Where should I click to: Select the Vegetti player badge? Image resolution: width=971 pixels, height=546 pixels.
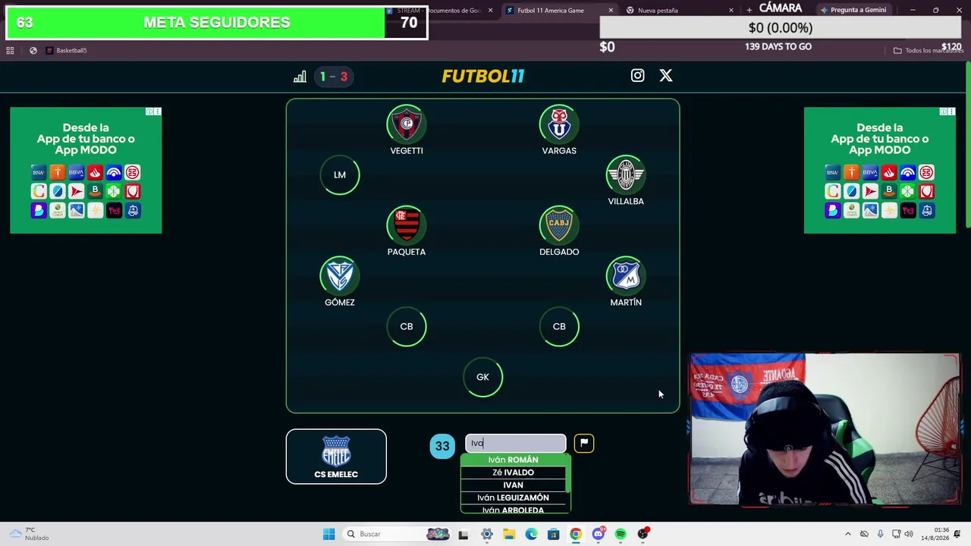[x=407, y=124]
